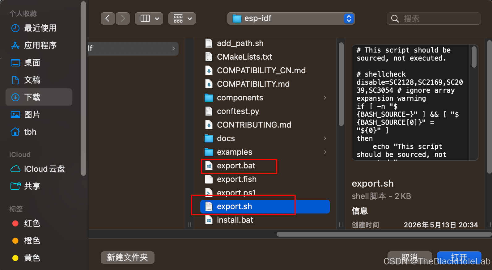Image resolution: width=492 pixels, height=270 pixels.
Task: Expand the parent column folder chevron
Action: click(x=173, y=49)
